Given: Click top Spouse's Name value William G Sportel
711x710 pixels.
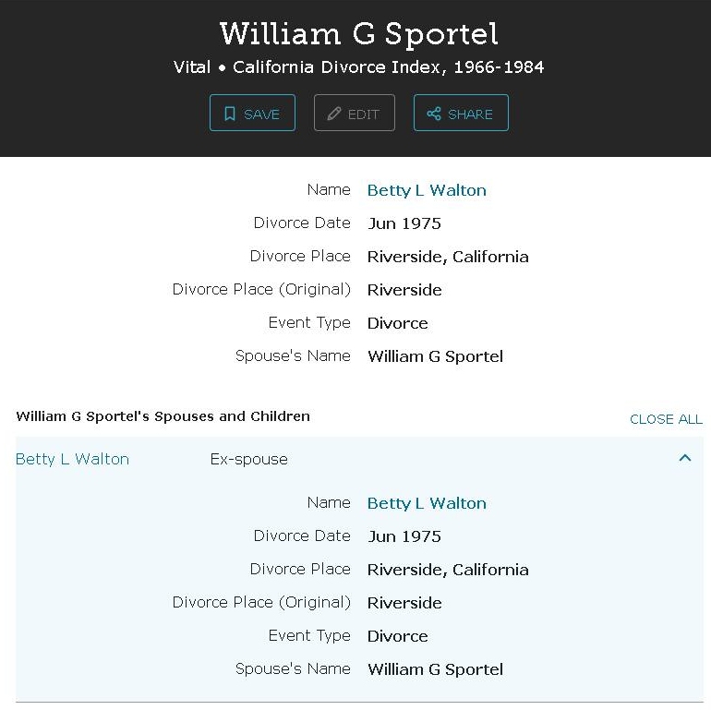Looking at the screenshot, I should pyautogui.click(x=435, y=356).
